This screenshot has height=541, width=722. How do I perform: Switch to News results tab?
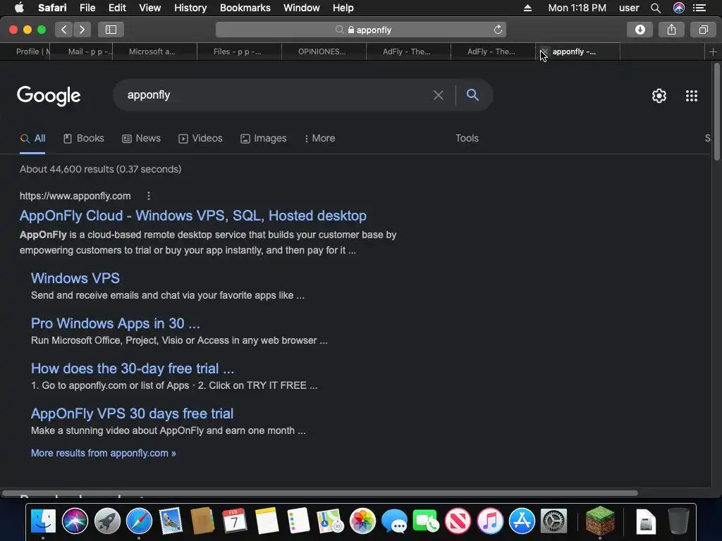tap(141, 139)
